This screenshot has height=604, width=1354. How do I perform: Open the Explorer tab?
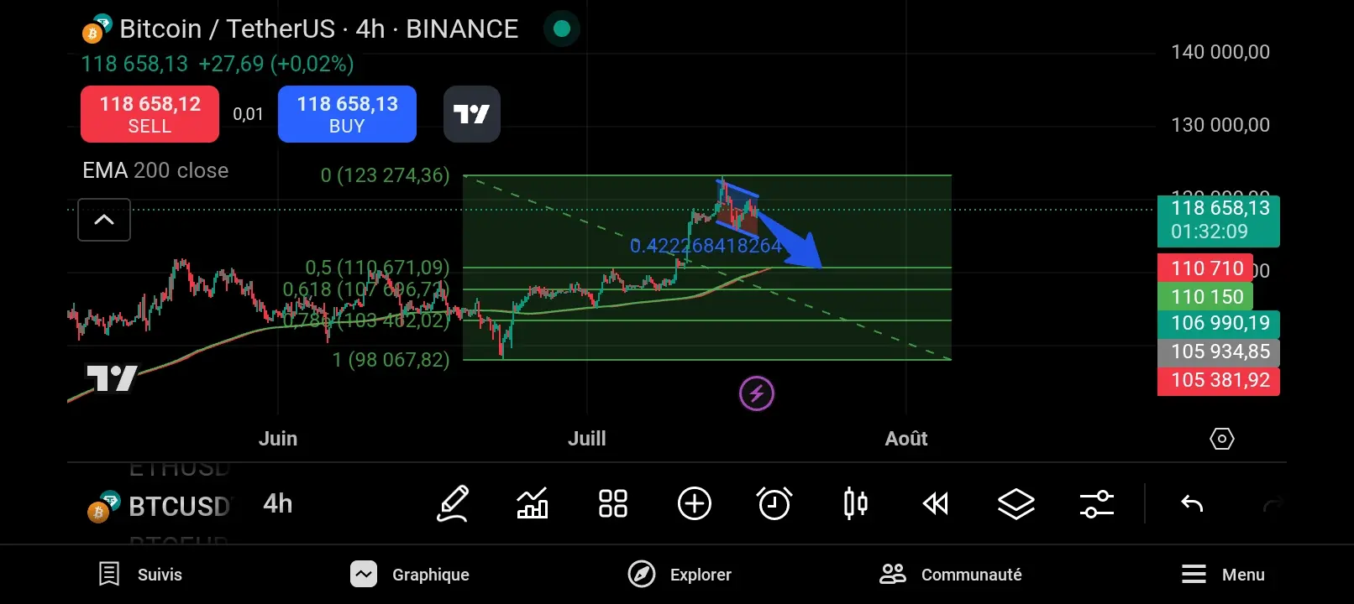coord(680,575)
